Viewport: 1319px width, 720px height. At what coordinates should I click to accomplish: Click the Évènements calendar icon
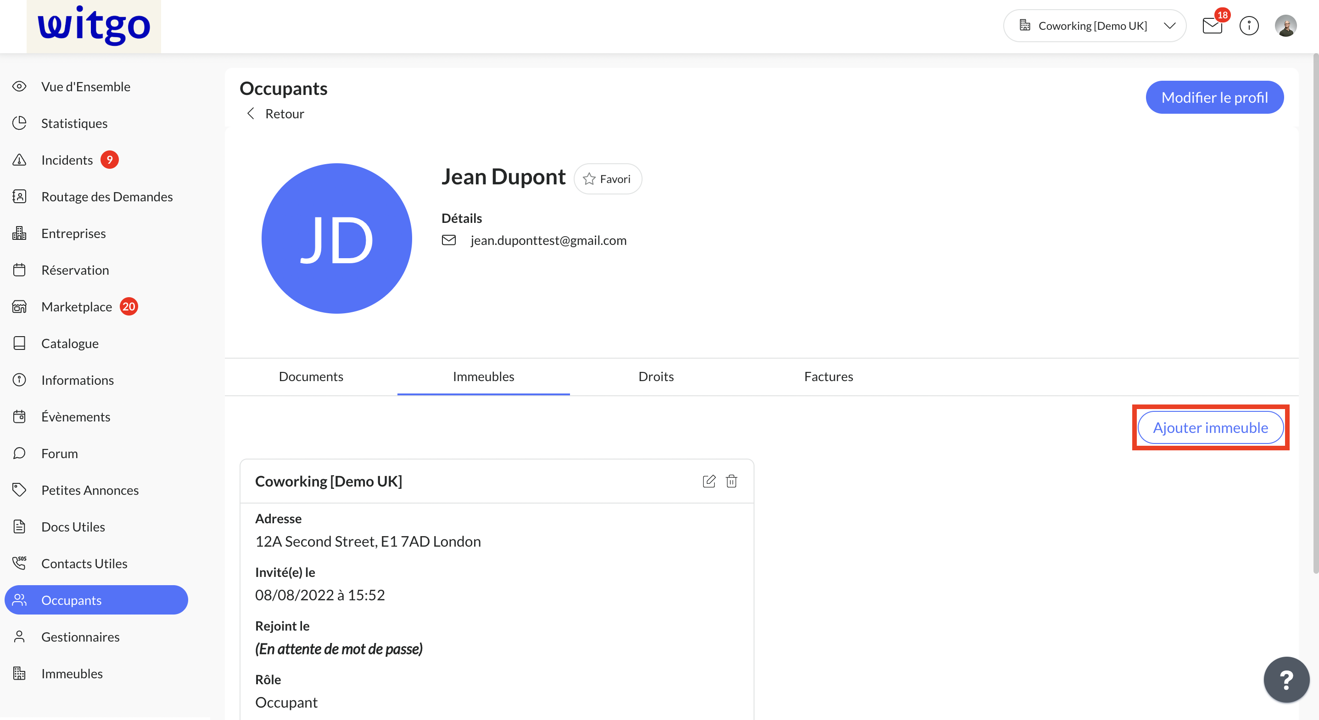pos(19,416)
